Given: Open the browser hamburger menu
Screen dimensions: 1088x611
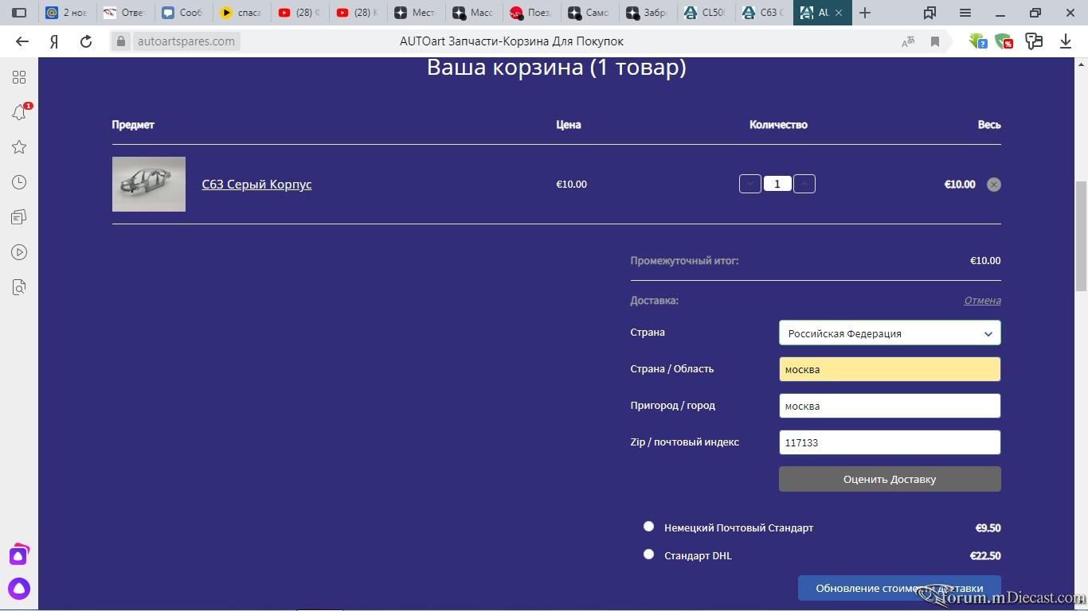Looking at the screenshot, I should coord(965,13).
